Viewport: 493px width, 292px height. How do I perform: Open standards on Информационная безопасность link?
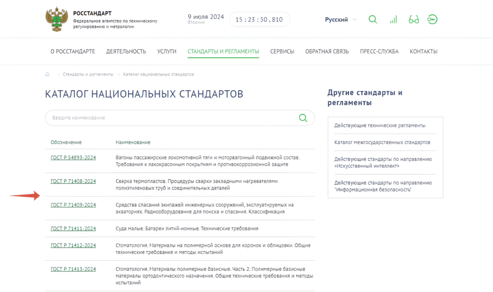[x=383, y=186]
